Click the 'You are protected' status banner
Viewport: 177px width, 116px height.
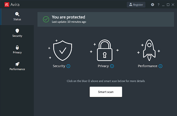click(x=105, y=19)
